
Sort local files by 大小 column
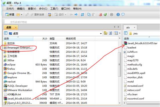coord(41,39)
